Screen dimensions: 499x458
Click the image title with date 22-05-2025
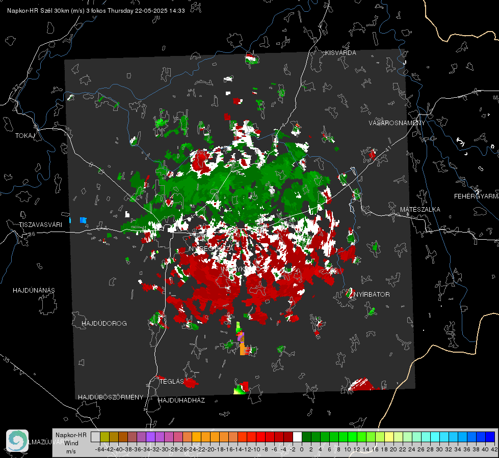(x=96, y=11)
